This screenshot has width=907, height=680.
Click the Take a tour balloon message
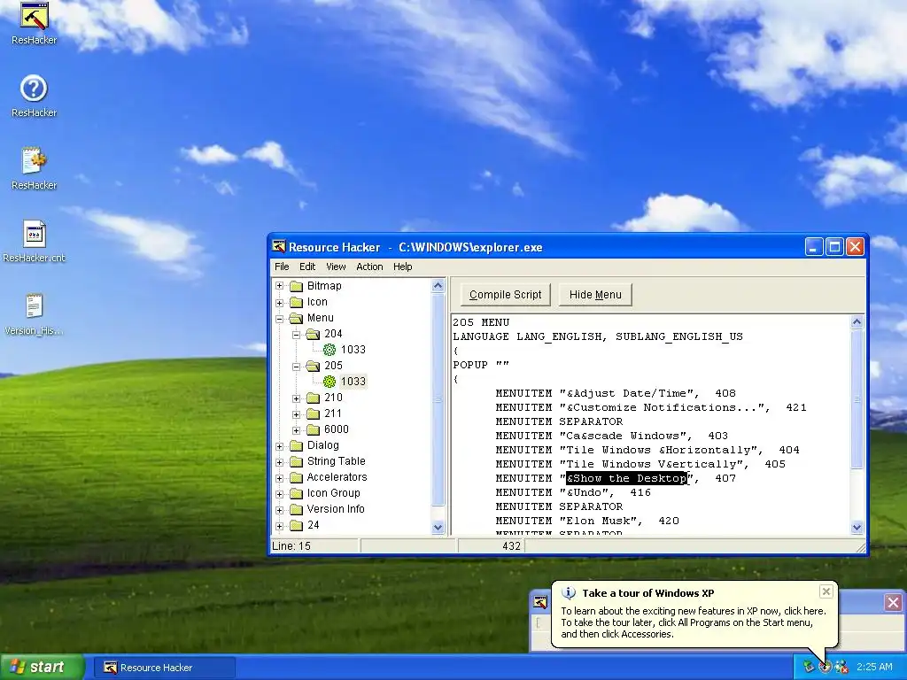coord(694,622)
